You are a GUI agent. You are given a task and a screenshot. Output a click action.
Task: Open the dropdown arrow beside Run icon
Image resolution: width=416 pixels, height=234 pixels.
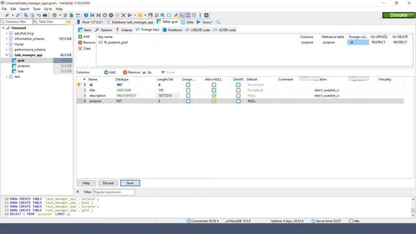click(135, 15)
